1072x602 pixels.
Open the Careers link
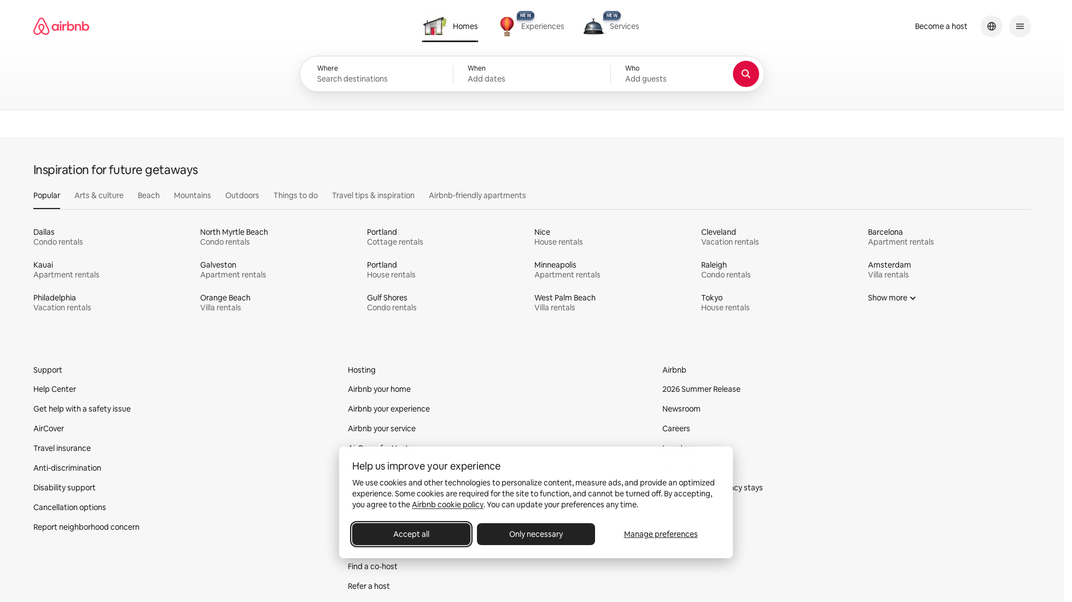[x=676, y=429]
